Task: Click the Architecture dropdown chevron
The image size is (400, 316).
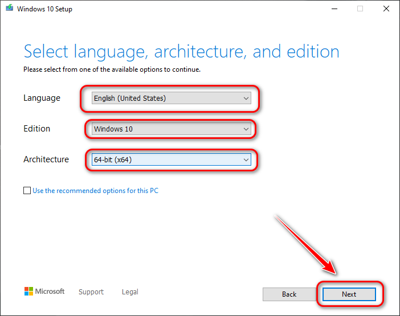Action: (246, 160)
